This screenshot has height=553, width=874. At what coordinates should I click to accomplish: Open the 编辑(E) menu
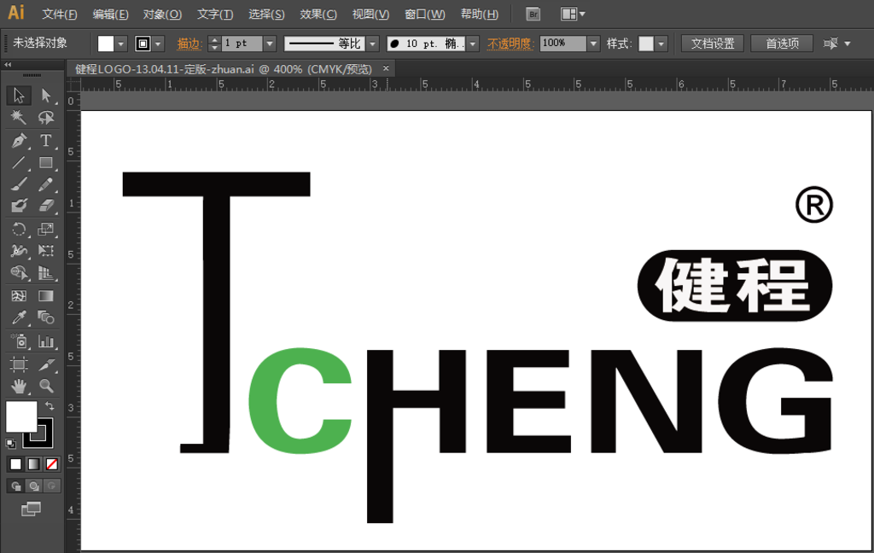point(110,14)
